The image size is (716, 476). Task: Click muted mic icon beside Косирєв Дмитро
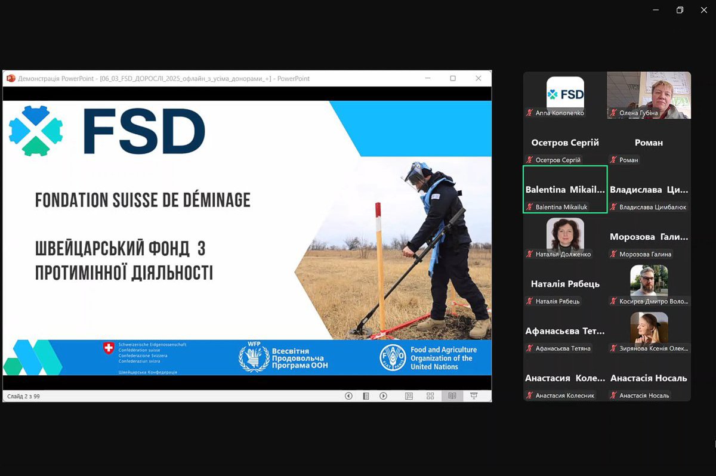point(613,301)
